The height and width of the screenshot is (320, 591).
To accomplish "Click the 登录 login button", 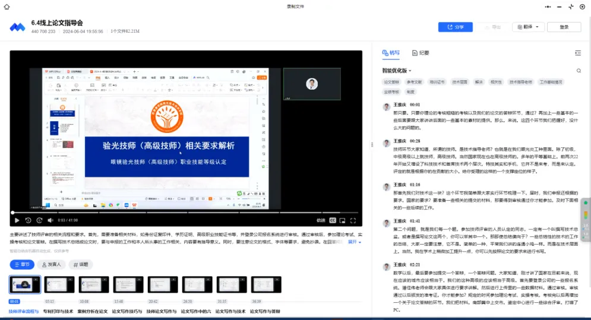I will click(x=564, y=27).
